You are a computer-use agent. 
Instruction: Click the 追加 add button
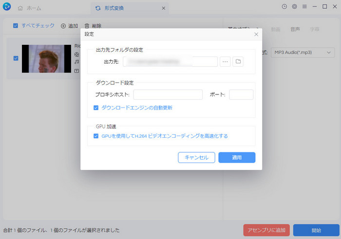click(x=69, y=26)
